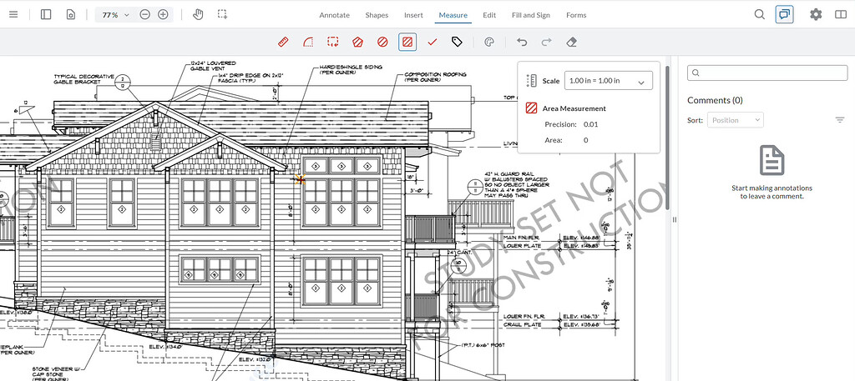
Task: Expand the zoom level dropdown
Action: pos(126,15)
